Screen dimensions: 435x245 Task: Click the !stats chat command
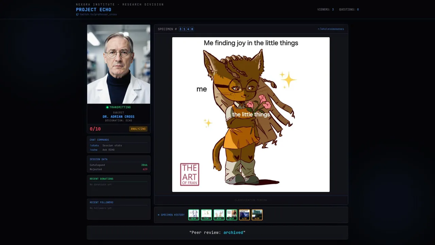point(94,146)
